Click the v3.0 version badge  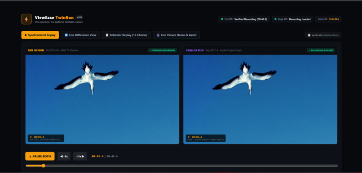click(x=79, y=17)
